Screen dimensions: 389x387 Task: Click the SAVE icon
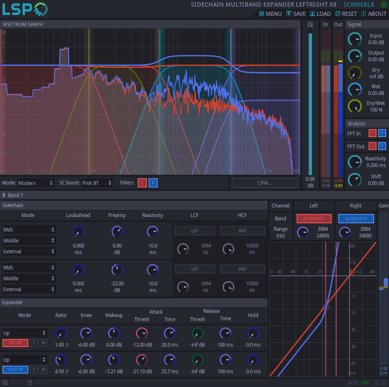288,14
